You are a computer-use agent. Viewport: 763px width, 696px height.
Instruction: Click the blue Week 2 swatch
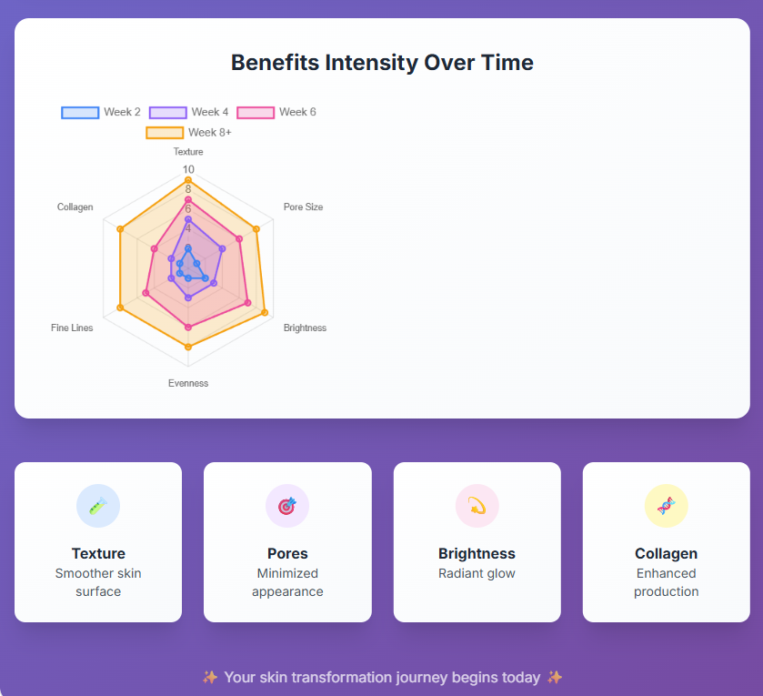(x=80, y=113)
